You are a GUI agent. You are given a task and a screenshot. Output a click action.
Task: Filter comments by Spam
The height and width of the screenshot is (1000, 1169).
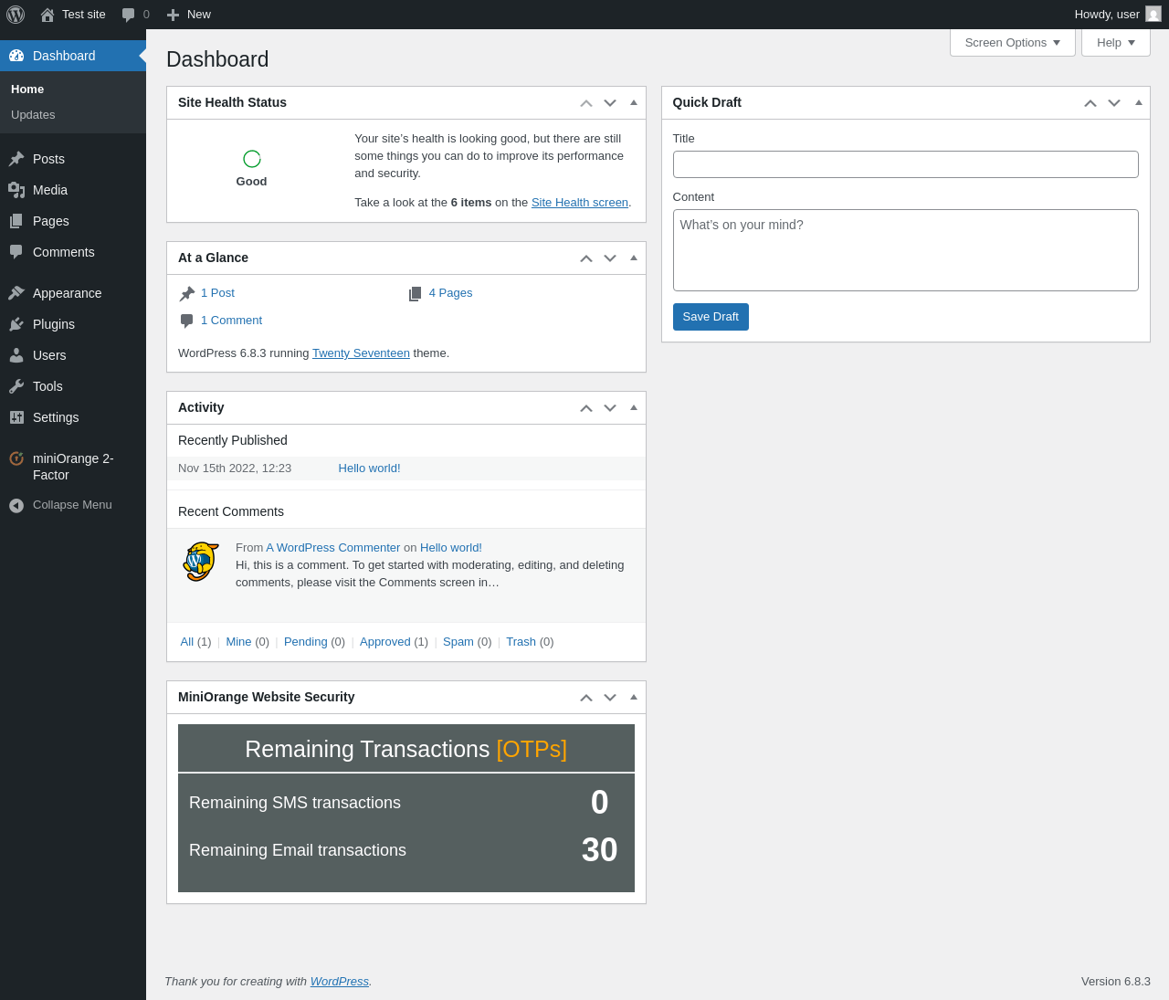(x=458, y=642)
